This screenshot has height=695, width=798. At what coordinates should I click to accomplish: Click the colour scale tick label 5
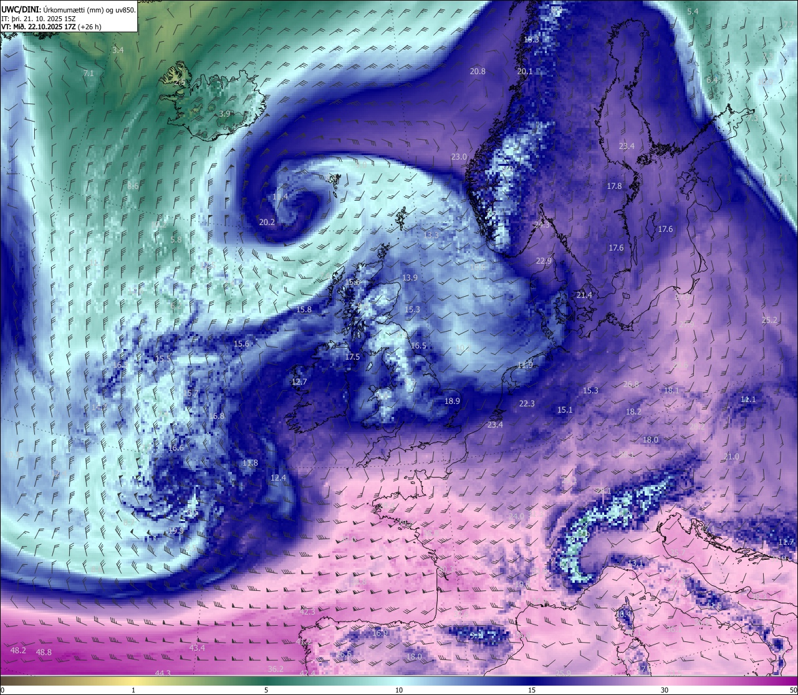point(266,690)
